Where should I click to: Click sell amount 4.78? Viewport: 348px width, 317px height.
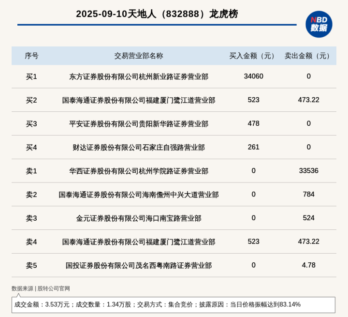point(309,265)
